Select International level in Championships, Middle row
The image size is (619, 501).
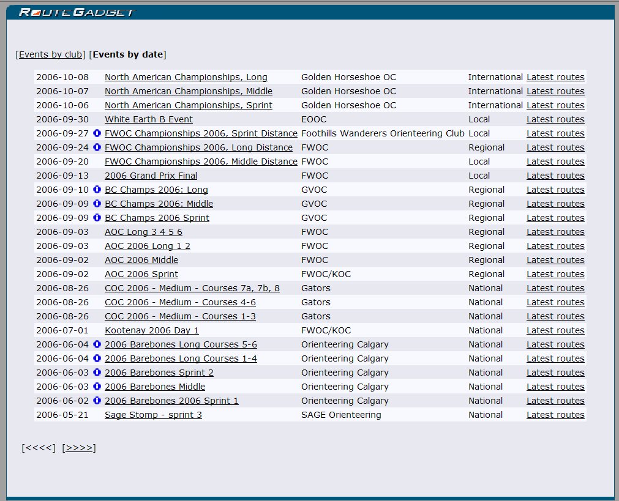pos(495,91)
